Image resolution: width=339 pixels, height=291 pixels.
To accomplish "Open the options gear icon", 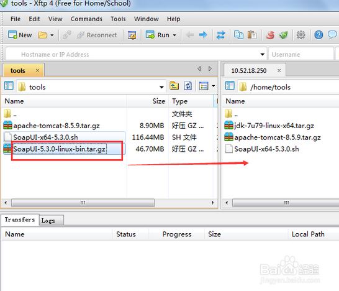I will [301, 35].
